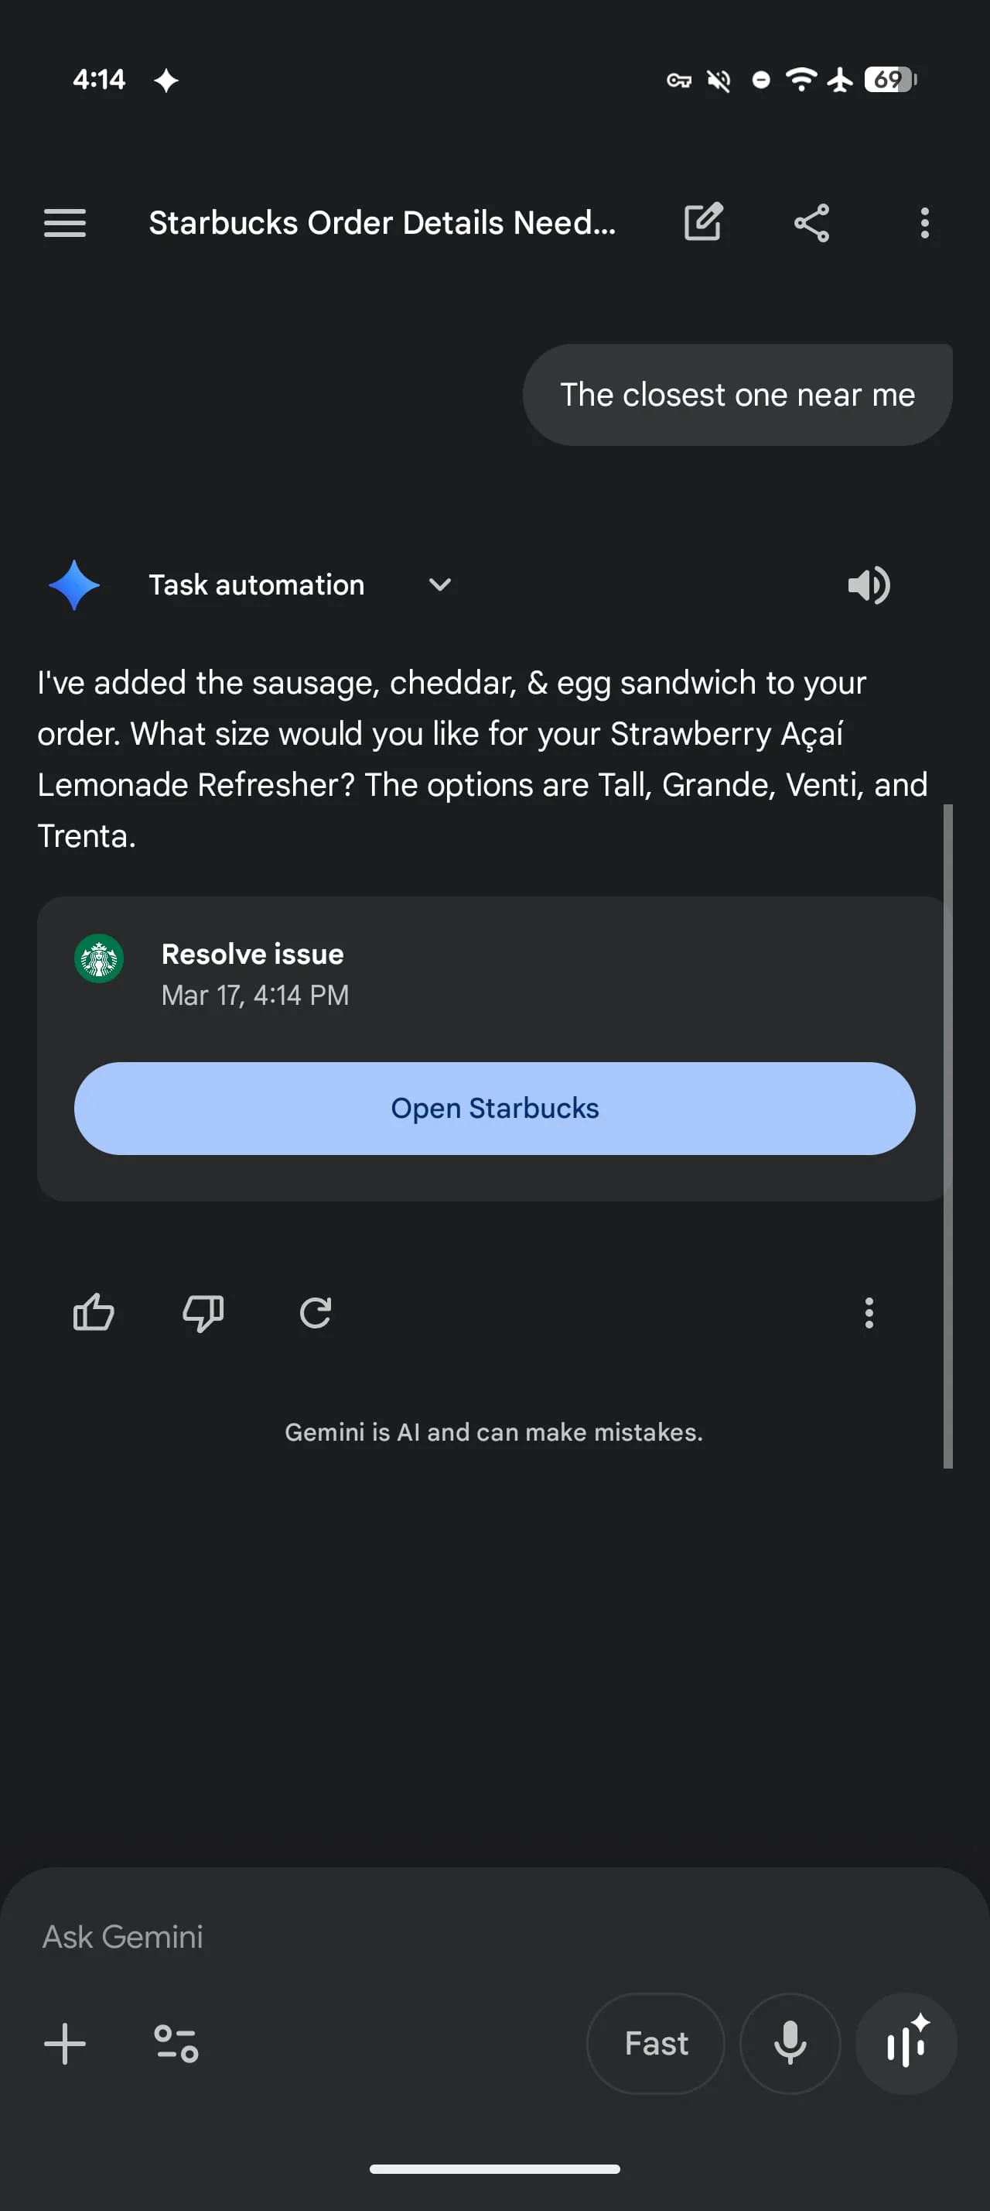Tap the share conversation icon

(x=811, y=223)
